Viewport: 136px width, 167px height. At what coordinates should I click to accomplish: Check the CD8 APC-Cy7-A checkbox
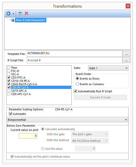coord(9,94)
